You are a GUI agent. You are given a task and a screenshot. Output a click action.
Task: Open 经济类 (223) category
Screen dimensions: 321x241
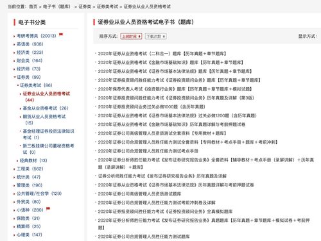pos(30,53)
